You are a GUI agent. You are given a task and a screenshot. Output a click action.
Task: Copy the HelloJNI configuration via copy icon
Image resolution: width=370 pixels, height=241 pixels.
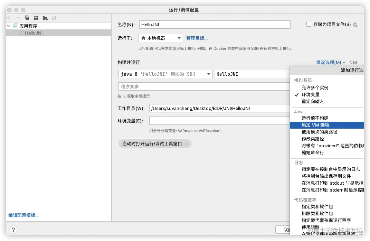(27, 18)
